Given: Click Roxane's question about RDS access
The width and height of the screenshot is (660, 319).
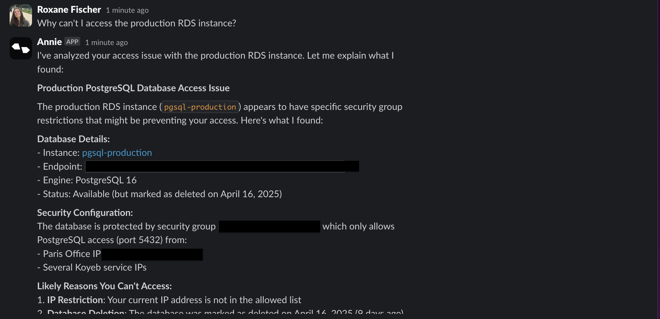Looking at the screenshot, I should pyautogui.click(x=136, y=23).
